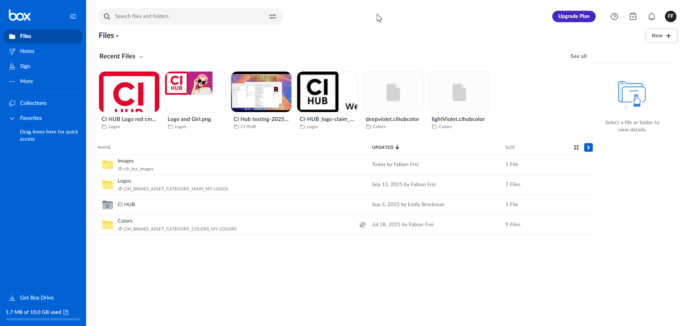Click the Box logo in sidebar

[20, 15]
